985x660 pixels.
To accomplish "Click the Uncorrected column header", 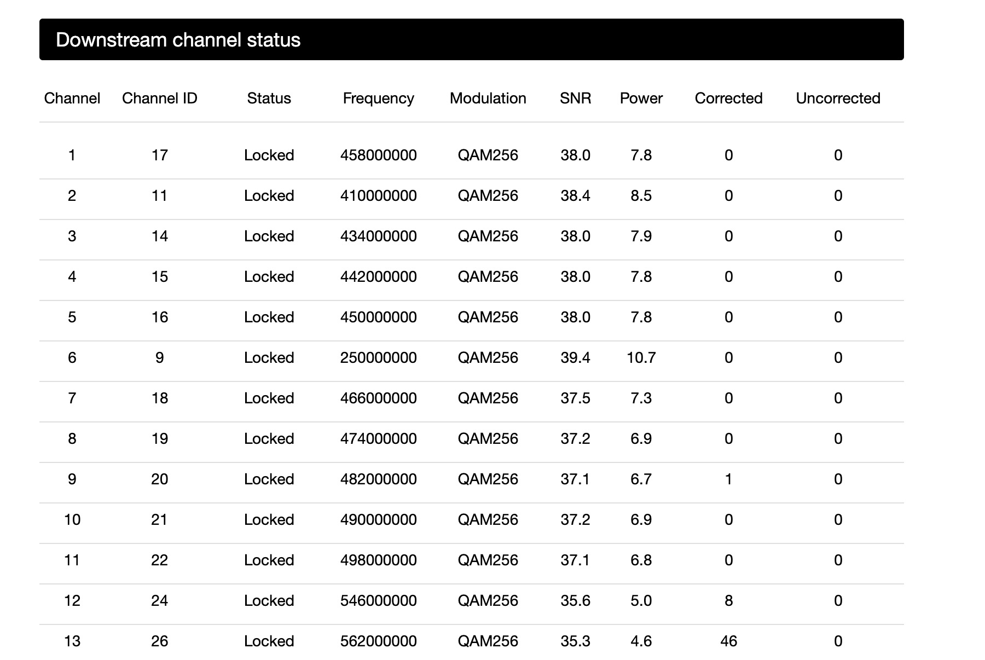I will coord(838,99).
